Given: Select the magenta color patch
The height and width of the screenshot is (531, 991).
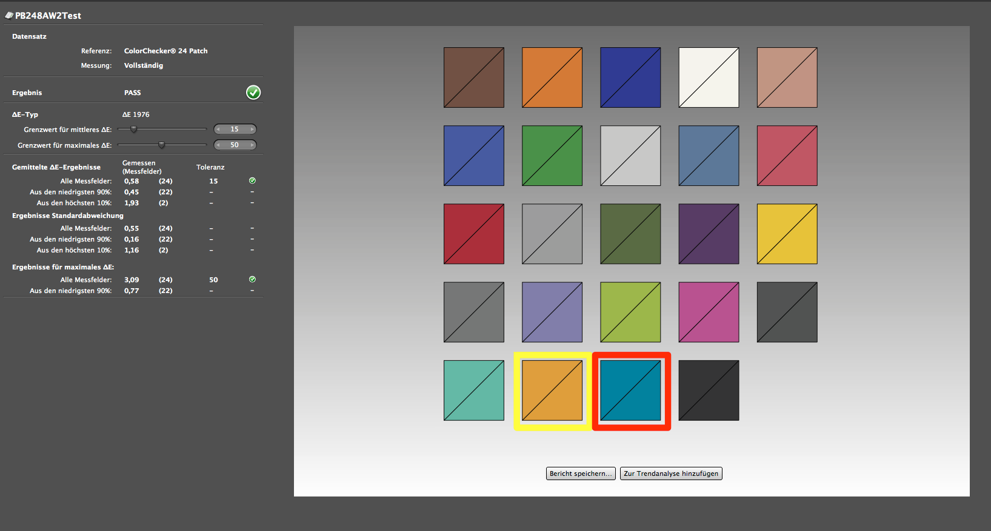Looking at the screenshot, I should [x=709, y=312].
